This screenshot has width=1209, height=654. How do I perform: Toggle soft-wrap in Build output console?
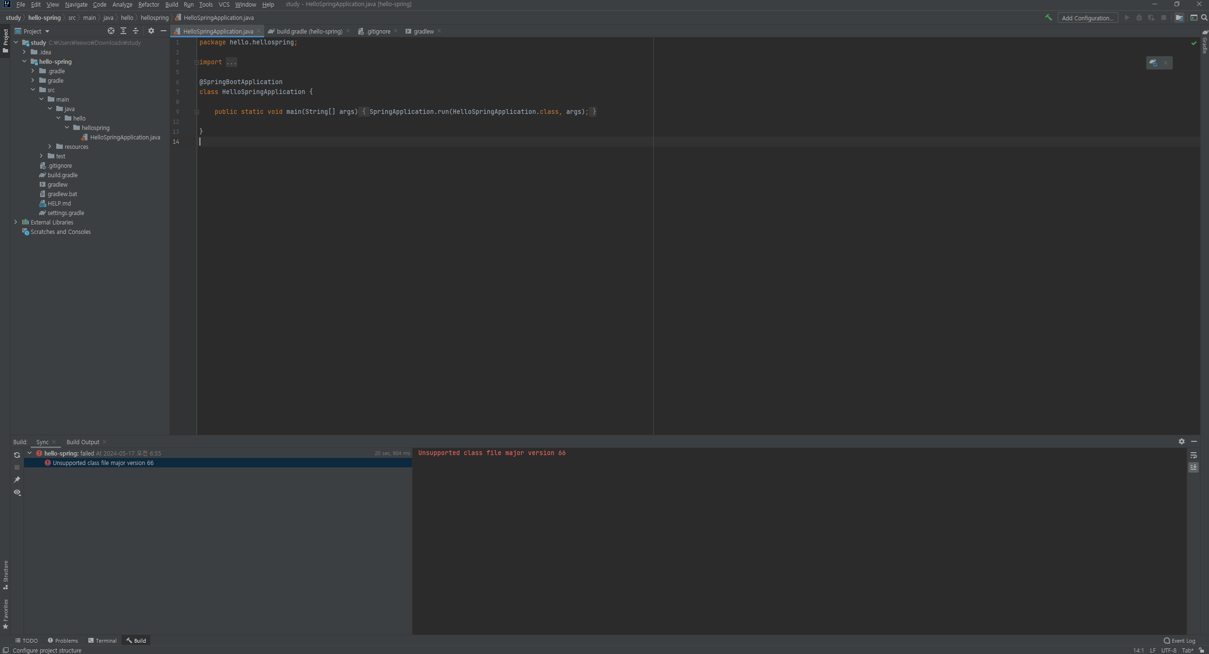(x=1193, y=455)
